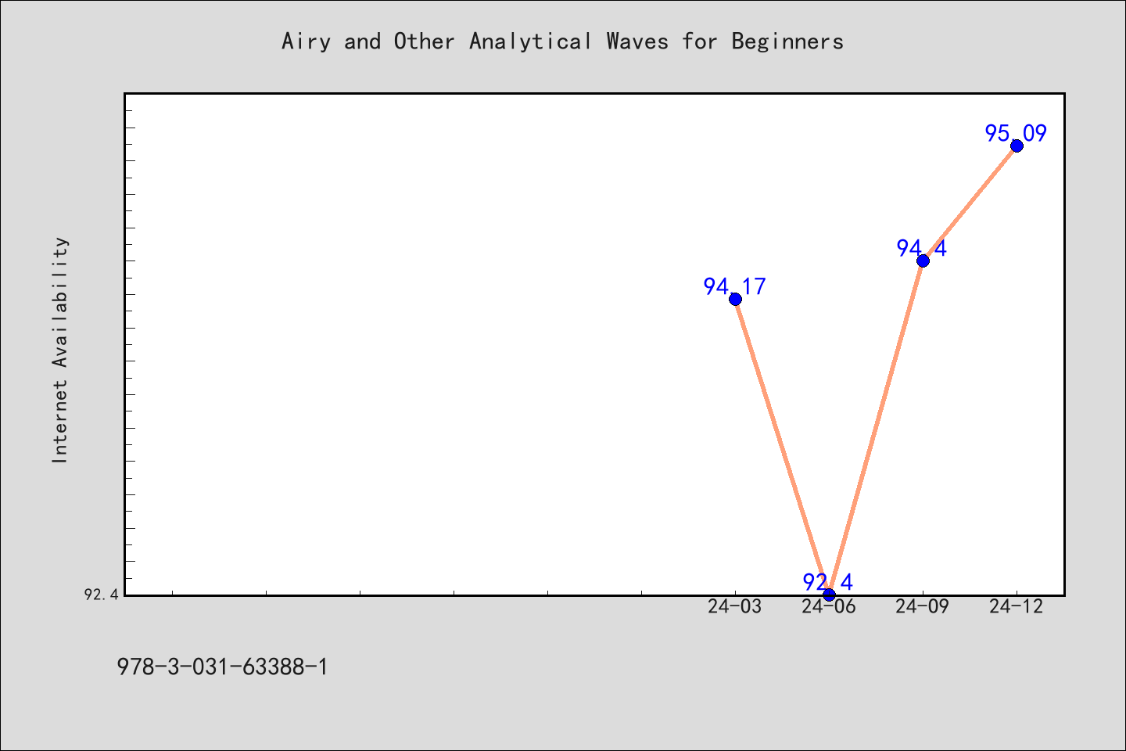
Task: Click the blue value label 94.4
Action: [x=922, y=248]
